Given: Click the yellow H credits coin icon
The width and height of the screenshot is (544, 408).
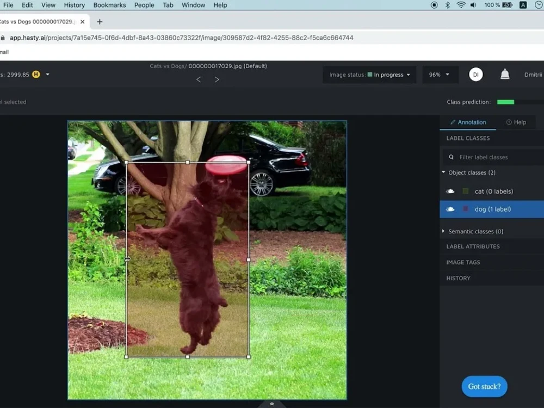Looking at the screenshot, I should [x=36, y=74].
